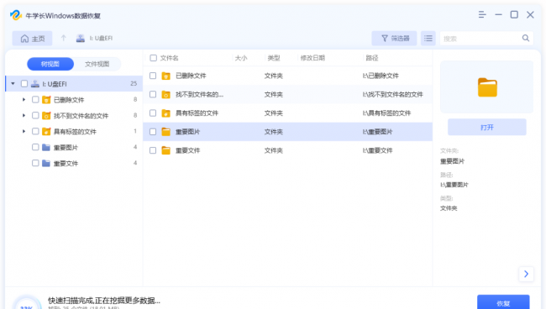
Task: Check 重要图片 in the tree
Action: click(x=35, y=147)
